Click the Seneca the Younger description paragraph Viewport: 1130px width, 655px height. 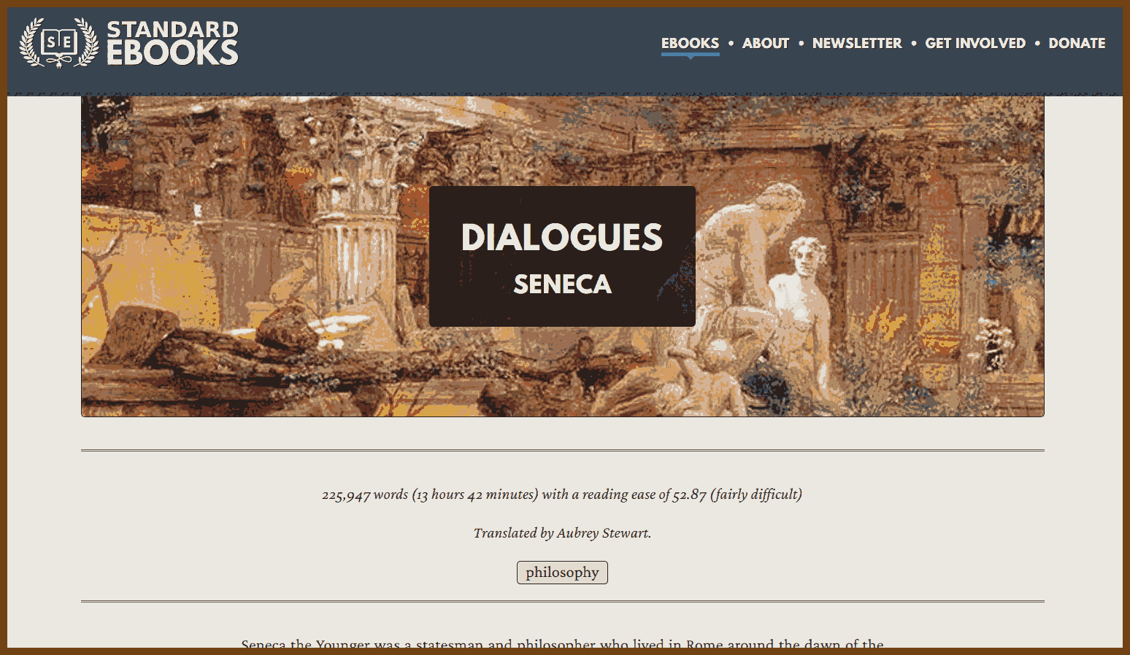tap(562, 644)
